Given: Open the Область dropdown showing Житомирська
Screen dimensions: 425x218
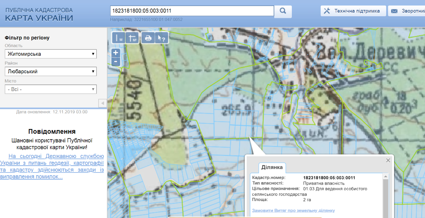Looking at the screenshot, I should coord(50,54).
